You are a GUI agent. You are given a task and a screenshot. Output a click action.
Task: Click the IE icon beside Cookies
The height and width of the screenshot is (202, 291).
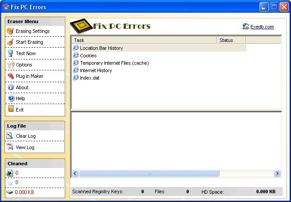76,56
